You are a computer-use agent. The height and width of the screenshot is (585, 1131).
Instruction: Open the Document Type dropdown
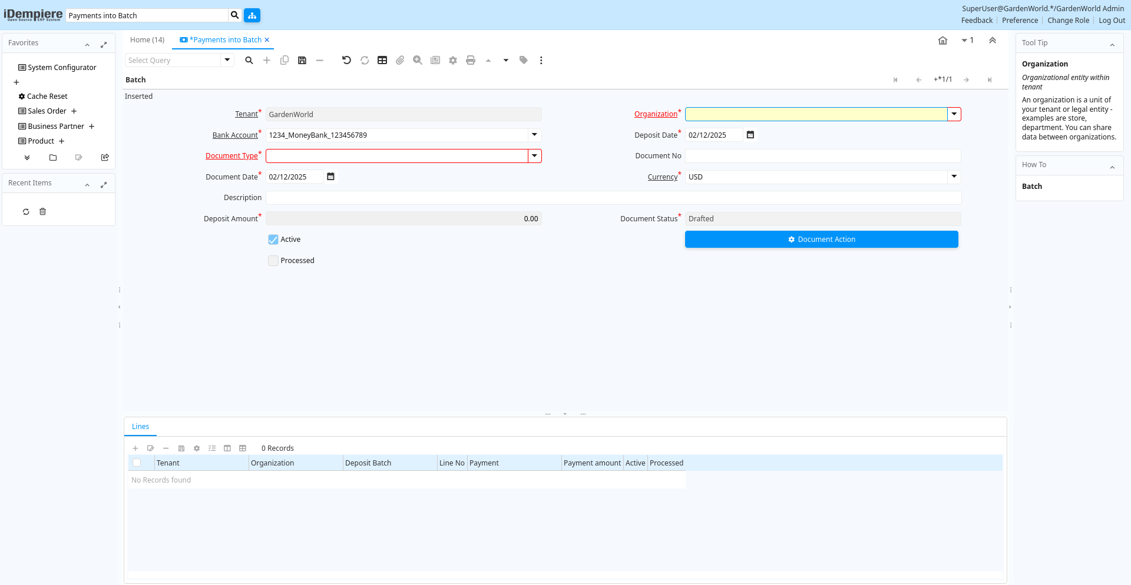(534, 156)
